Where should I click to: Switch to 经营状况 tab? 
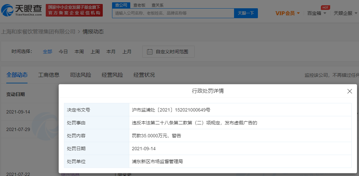[144, 75]
